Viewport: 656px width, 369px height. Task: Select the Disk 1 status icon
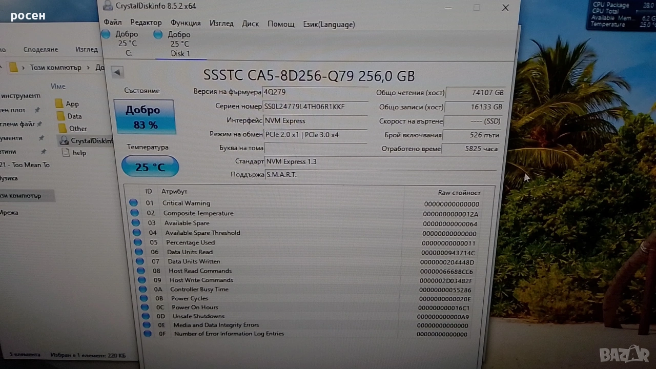[x=158, y=34]
